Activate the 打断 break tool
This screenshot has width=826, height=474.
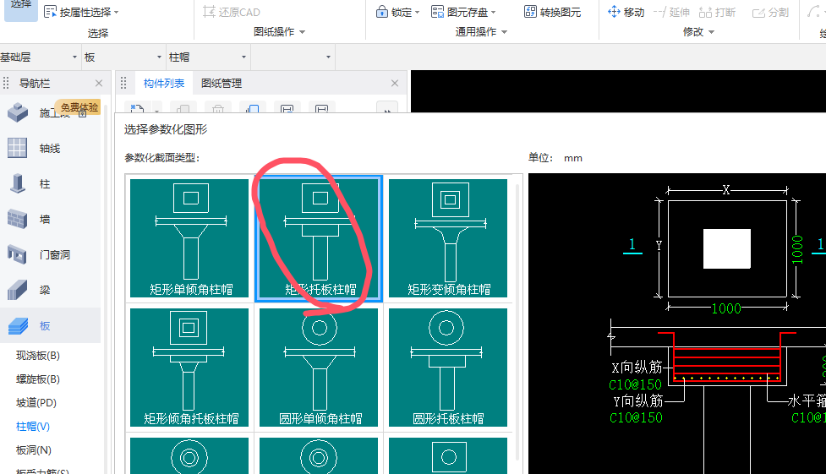tap(717, 12)
